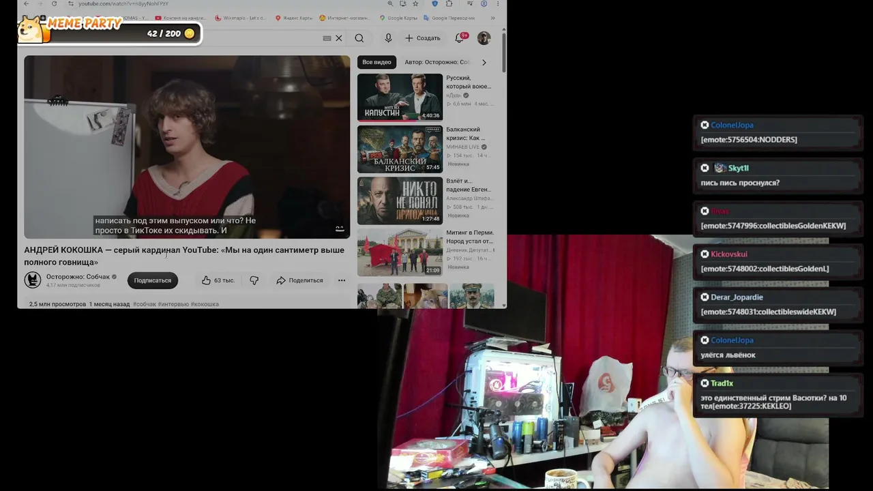Reload the browser page

54,3
